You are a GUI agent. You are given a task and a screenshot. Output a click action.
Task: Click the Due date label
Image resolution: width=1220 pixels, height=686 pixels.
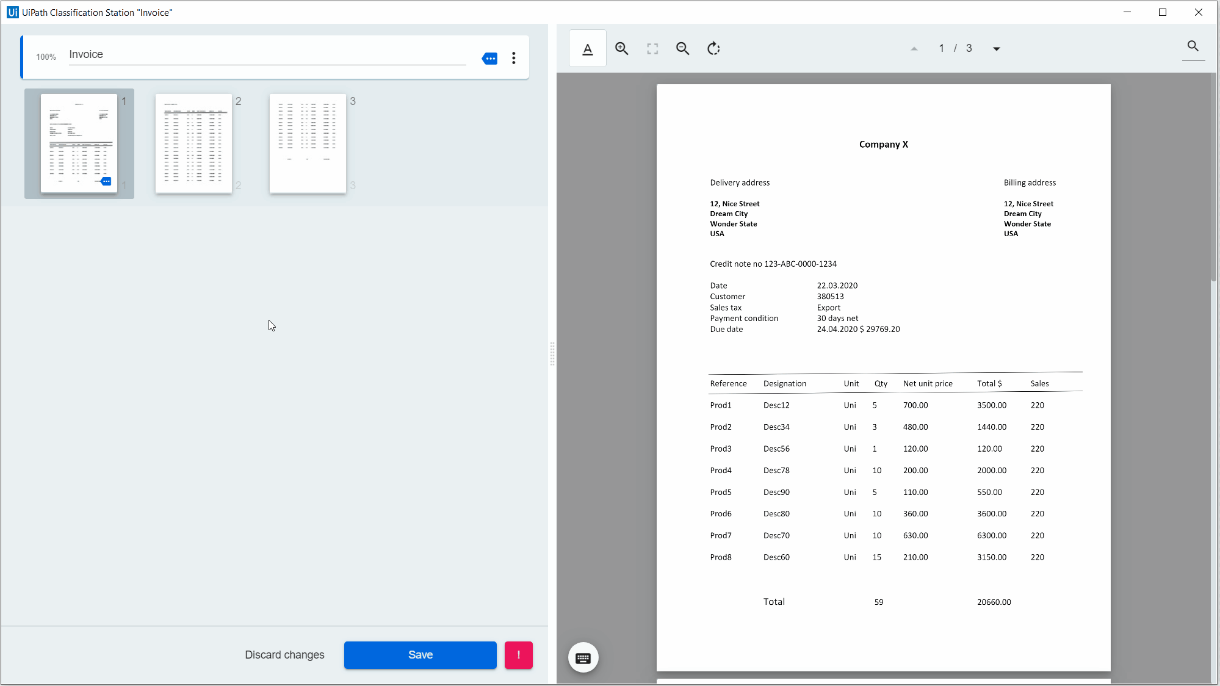[x=726, y=330]
